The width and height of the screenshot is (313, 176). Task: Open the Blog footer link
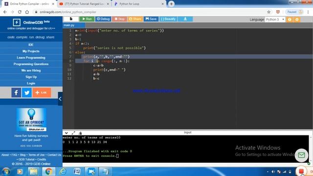click(x=22, y=155)
